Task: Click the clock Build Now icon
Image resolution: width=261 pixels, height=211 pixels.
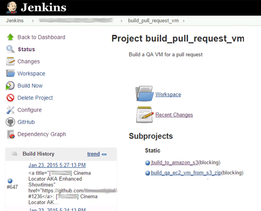Action: click(x=10, y=86)
